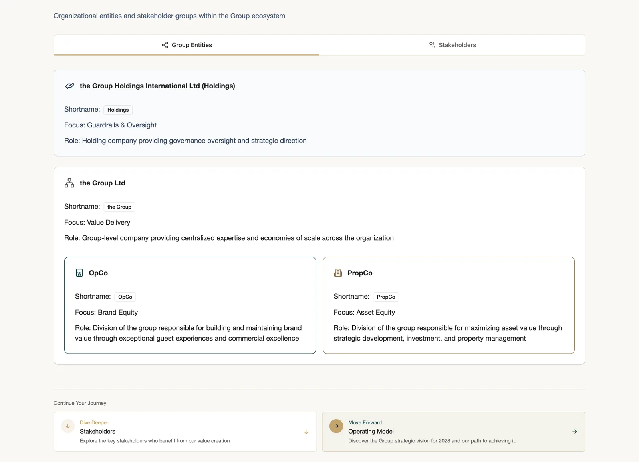Click the 'the Group' shortname badge

tap(119, 207)
